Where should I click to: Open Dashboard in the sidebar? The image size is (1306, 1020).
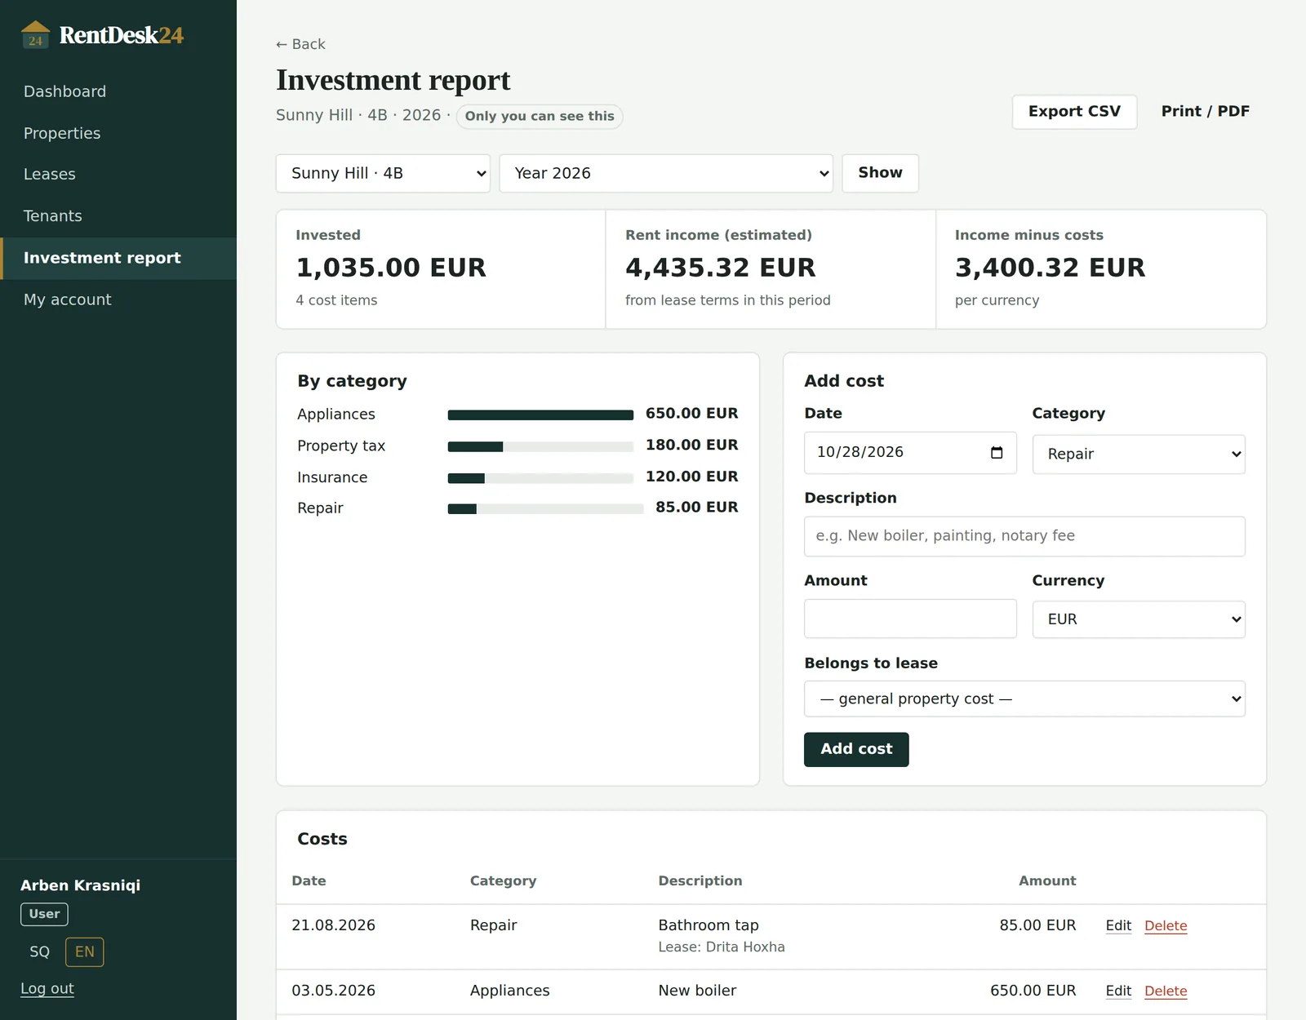point(64,91)
